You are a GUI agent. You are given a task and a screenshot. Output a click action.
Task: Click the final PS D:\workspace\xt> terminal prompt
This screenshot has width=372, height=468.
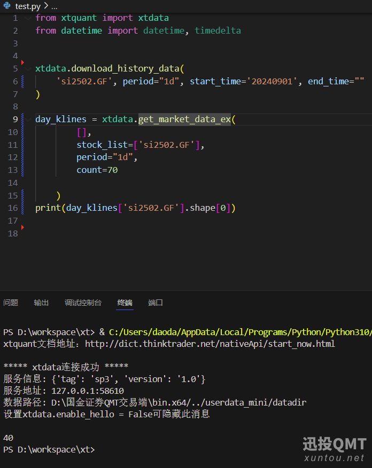pos(49,449)
